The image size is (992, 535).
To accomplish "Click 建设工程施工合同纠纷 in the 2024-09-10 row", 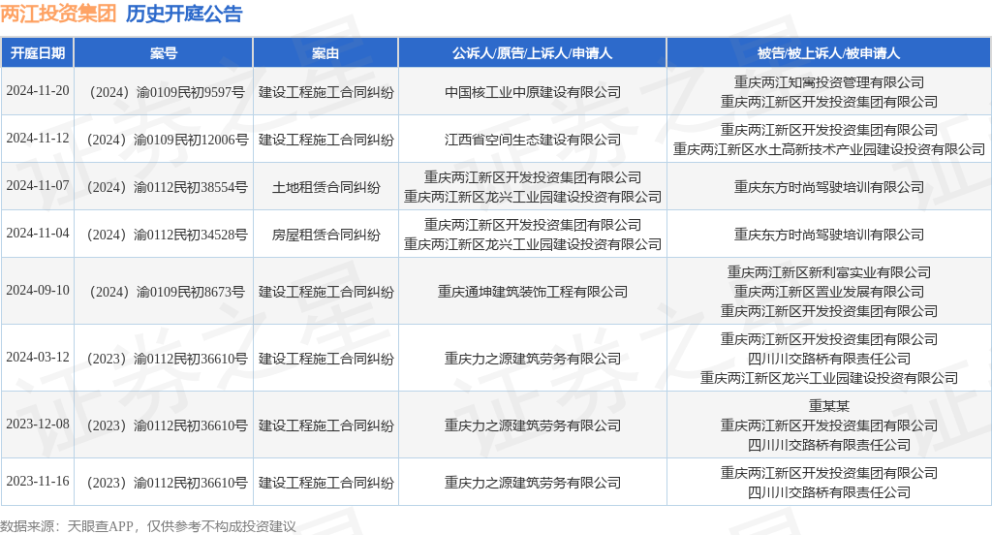I will (x=325, y=292).
